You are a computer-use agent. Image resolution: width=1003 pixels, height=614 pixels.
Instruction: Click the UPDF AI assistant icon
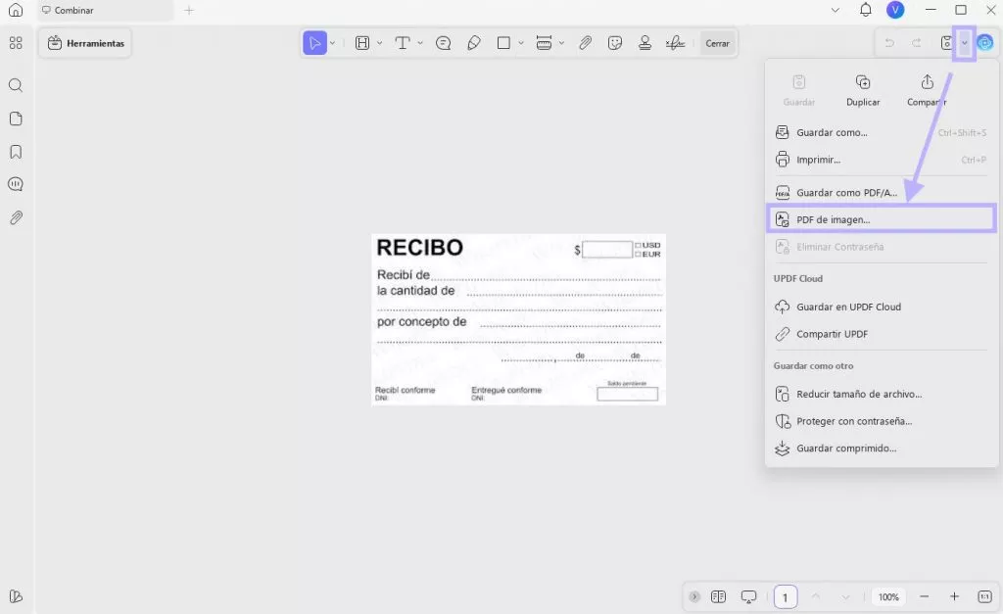point(985,43)
